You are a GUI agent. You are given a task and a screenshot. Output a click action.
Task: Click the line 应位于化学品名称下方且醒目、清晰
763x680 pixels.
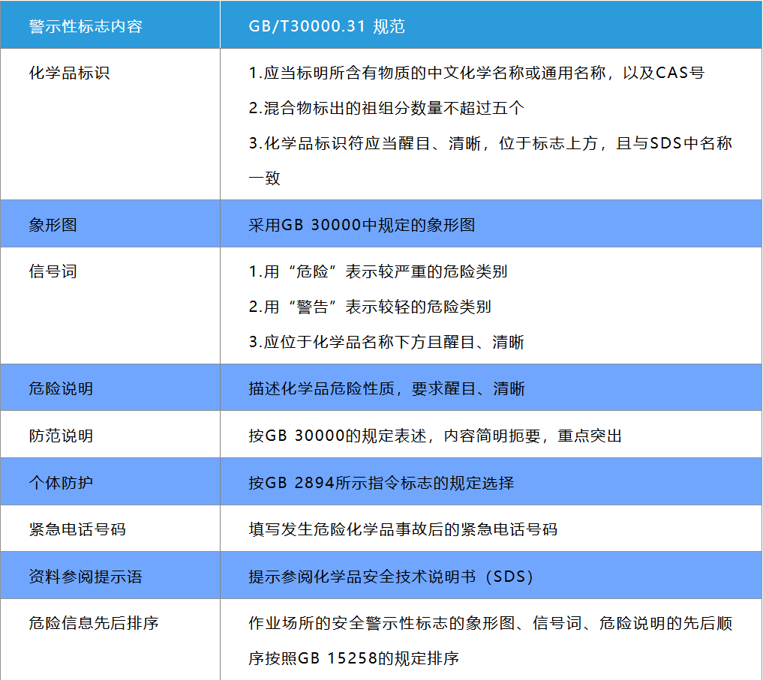(x=386, y=343)
